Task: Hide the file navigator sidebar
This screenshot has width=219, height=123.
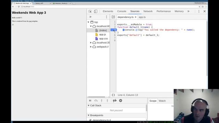Action: [x=113, y=17]
